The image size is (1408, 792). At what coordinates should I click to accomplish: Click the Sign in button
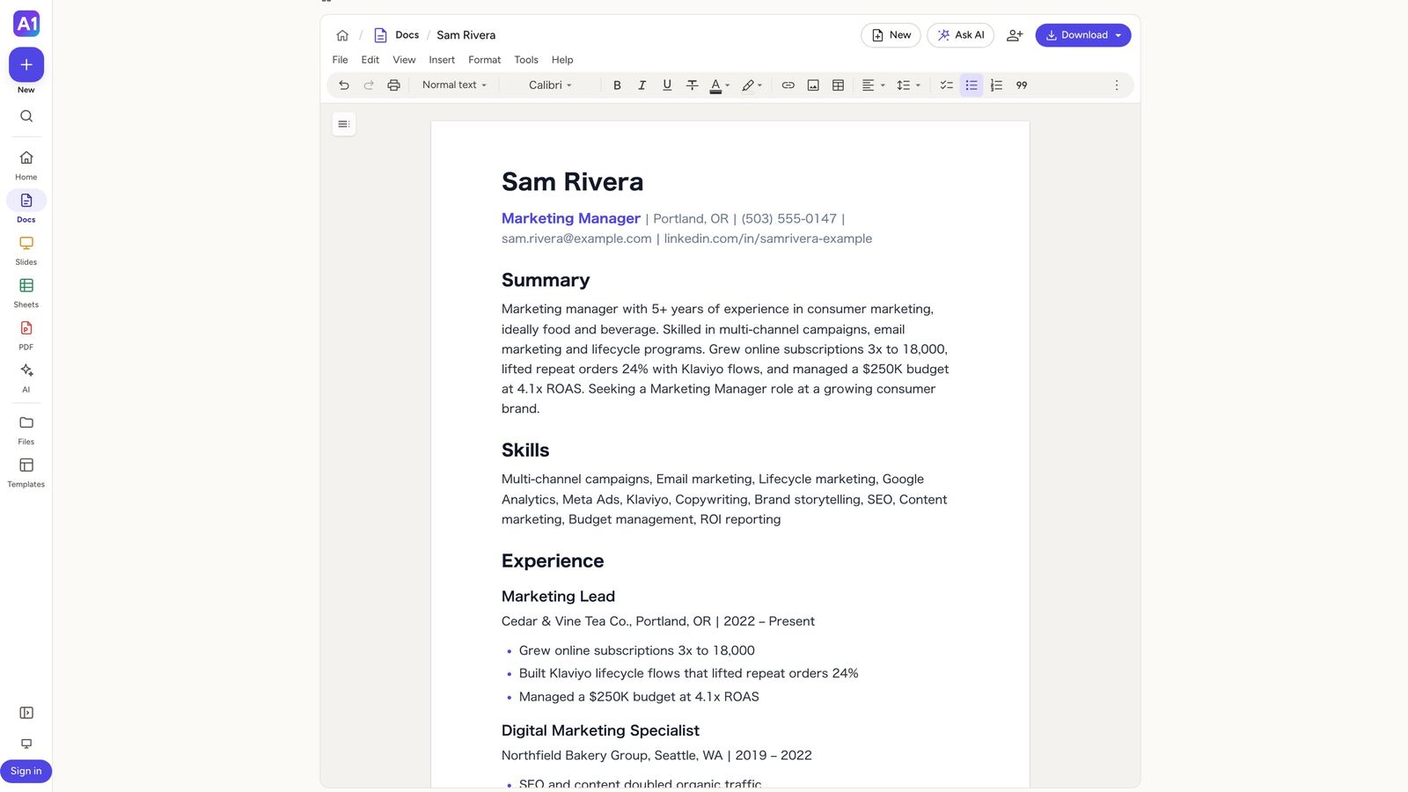(x=26, y=771)
